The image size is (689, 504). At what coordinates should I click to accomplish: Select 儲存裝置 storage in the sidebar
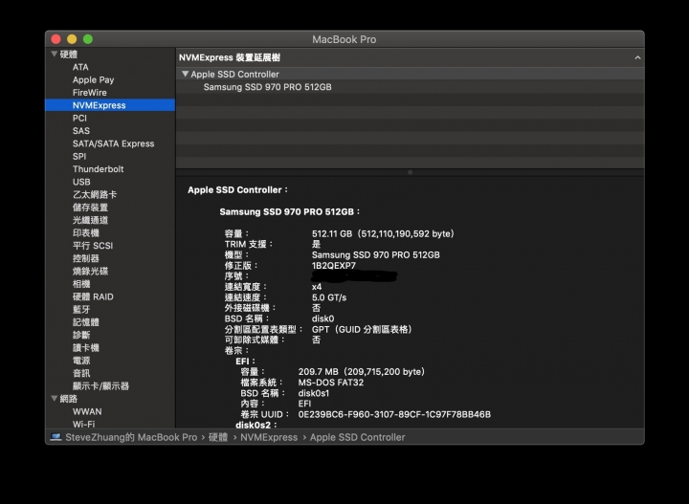pos(90,208)
